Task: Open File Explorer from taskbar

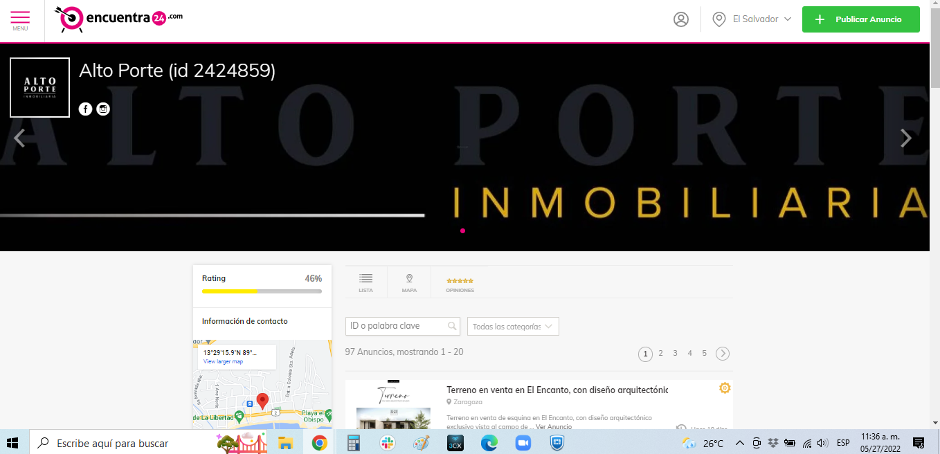Action: pos(285,443)
